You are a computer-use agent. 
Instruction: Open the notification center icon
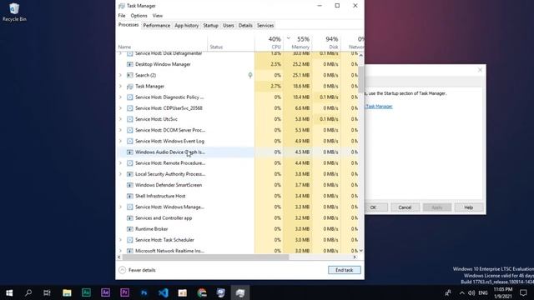(523, 292)
